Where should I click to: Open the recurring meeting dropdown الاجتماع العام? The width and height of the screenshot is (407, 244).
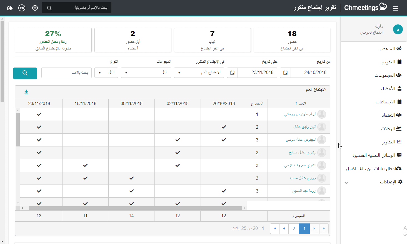199,73
